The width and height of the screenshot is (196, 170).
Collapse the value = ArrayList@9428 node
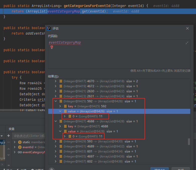(x=60, y=131)
